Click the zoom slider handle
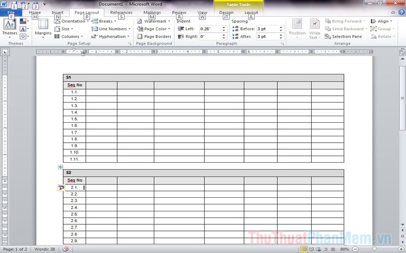Viewport: 406px width, 253px height. point(374,249)
